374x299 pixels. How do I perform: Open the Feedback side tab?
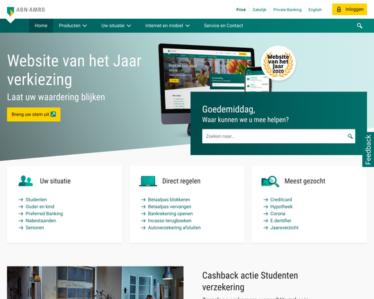point(368,149)
